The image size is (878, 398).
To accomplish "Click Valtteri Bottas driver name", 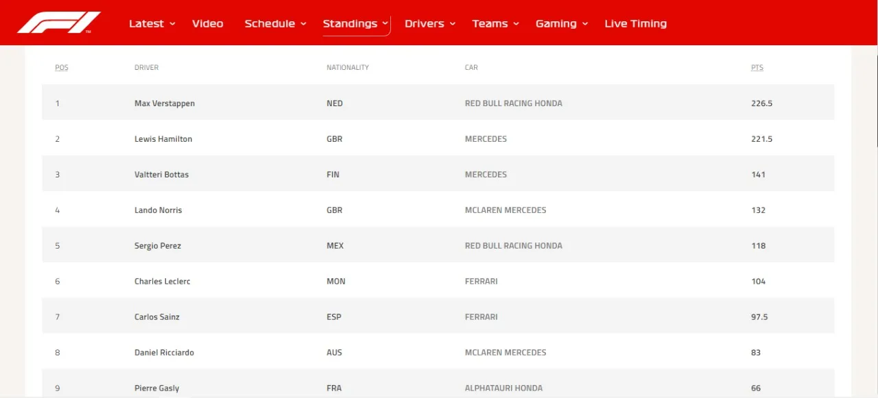I will pos(161,175).
